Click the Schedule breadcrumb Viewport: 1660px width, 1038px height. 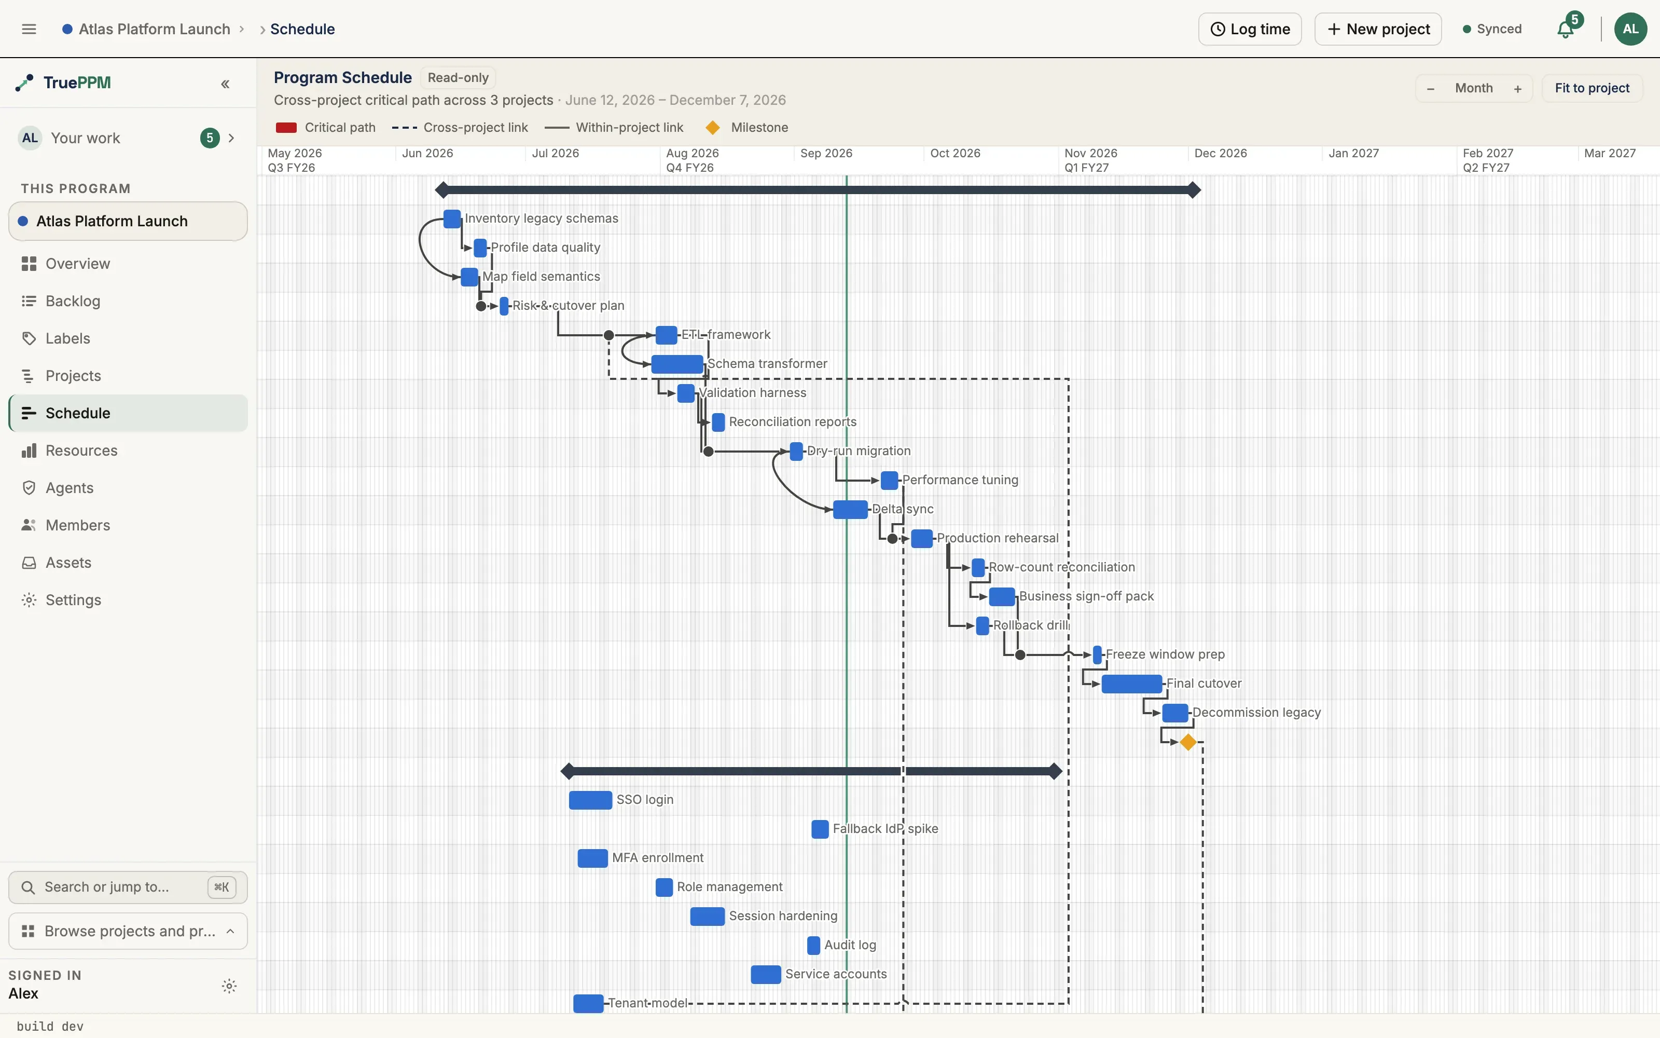302,29
